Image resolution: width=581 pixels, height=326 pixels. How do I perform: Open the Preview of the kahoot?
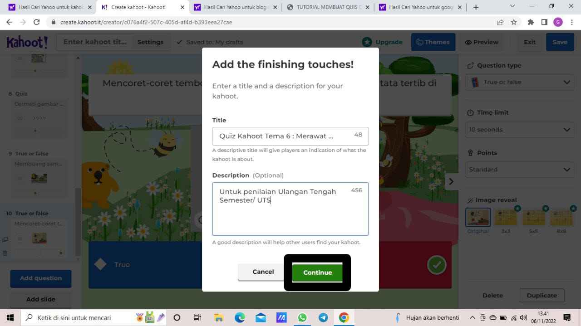tap(481, 42)
